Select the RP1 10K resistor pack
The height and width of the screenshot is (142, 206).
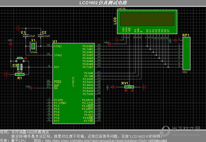(x=186, y=54)
